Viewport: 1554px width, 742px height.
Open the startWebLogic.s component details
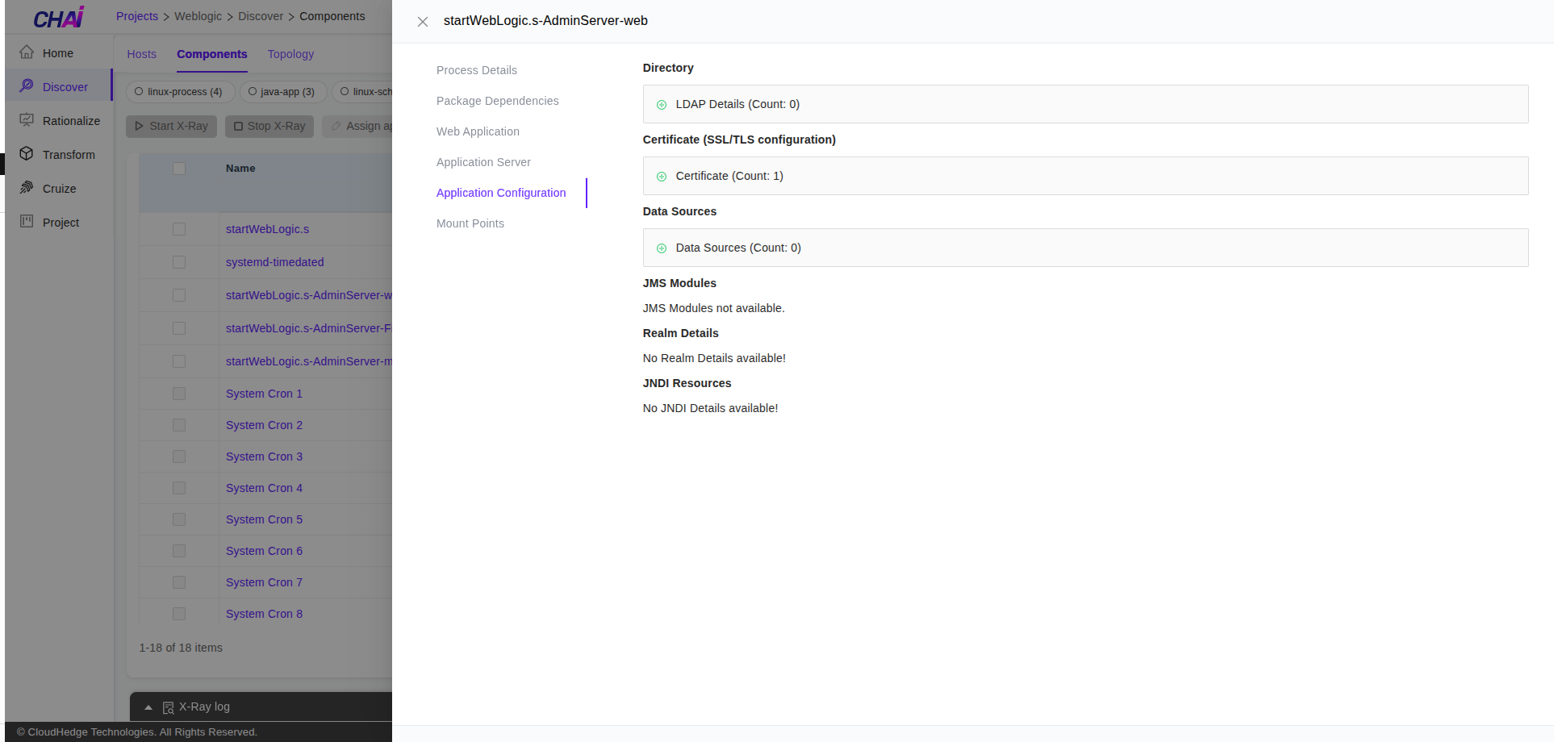click(x=267, y=229)
